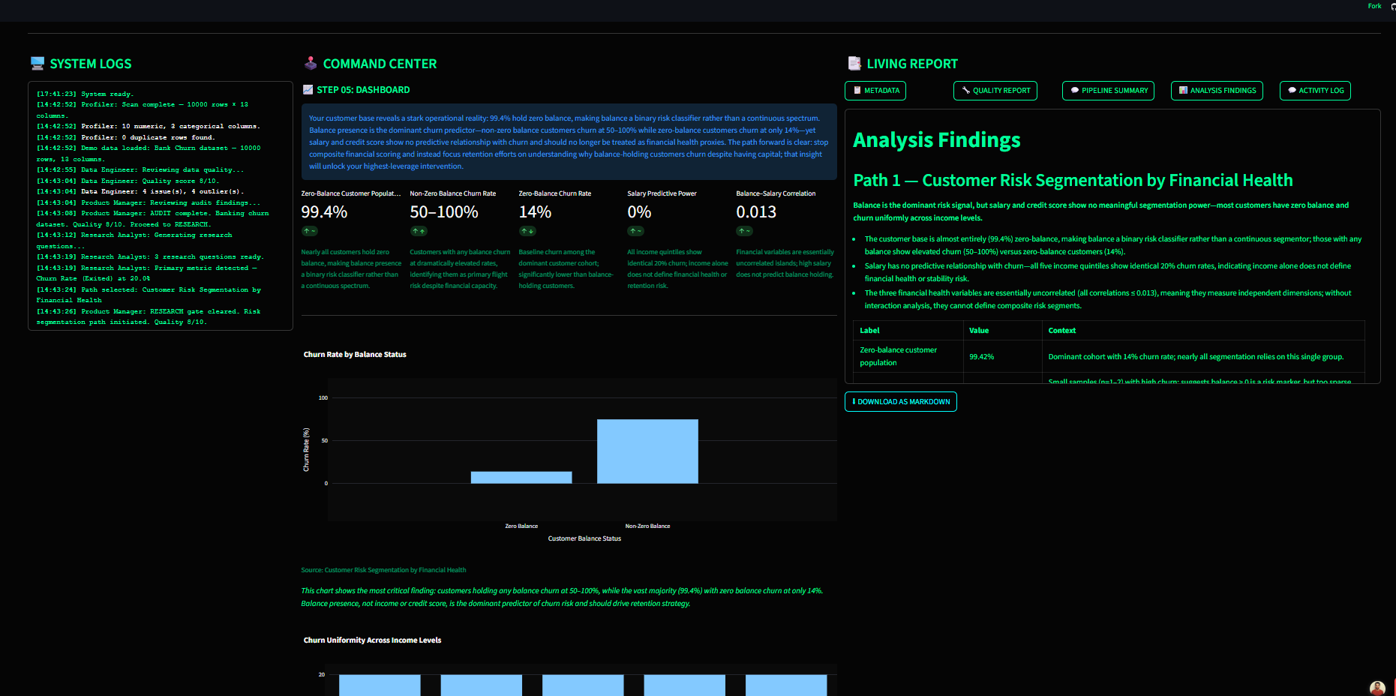
Task: Click the 'Salary Predictive Power' metric label
Action: (662, 193)
